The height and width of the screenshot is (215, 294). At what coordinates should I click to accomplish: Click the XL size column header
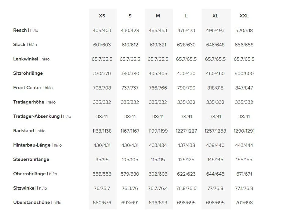215,16
